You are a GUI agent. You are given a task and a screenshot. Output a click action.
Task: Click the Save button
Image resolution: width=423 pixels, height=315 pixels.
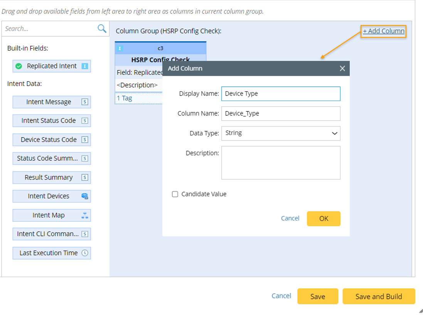317,296
